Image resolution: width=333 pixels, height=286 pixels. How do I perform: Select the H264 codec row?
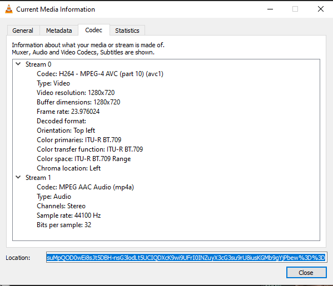point(100,74)
